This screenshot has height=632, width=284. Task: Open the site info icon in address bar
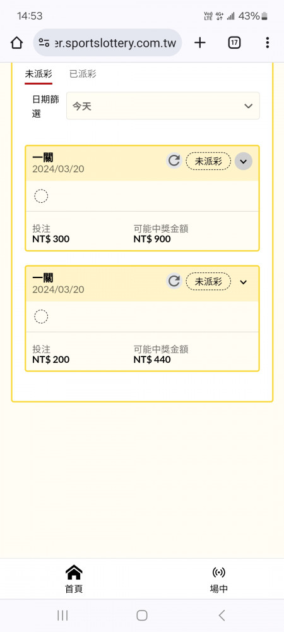click(x=44, y=43)
